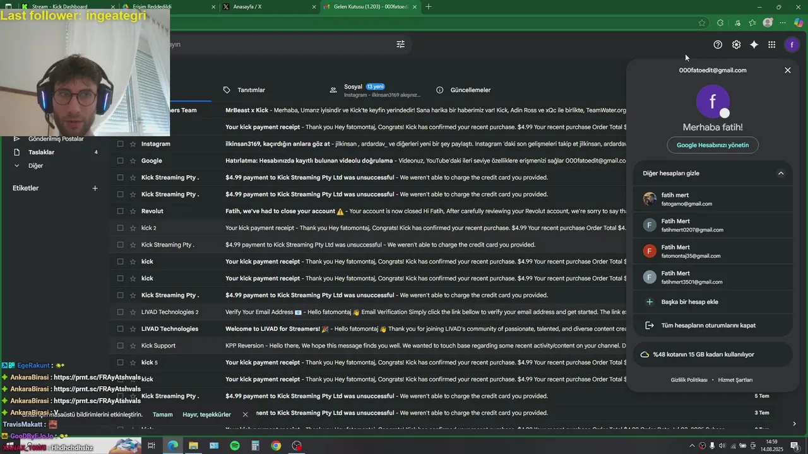Click the purple f account avatar in header
This screenshot has width=808, height=454.
click(792, 44)
